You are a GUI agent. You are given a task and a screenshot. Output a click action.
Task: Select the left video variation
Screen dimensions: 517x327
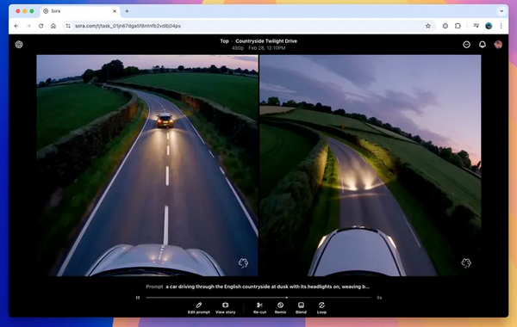coord(147,165)
